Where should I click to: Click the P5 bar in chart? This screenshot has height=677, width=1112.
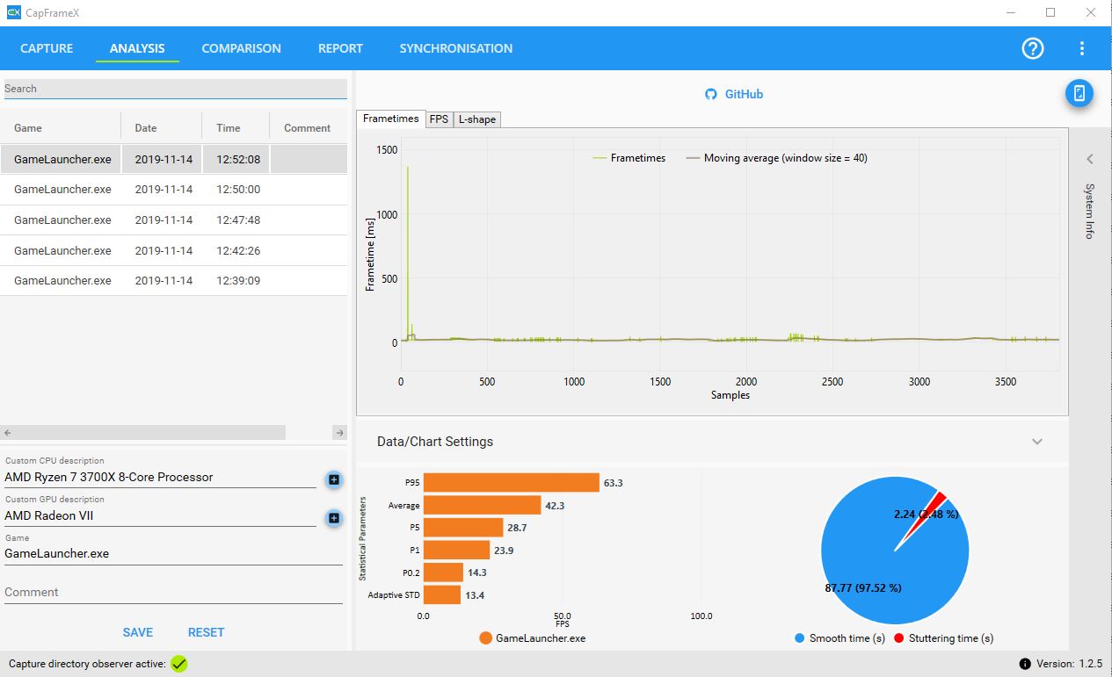(x=463, y=528)
